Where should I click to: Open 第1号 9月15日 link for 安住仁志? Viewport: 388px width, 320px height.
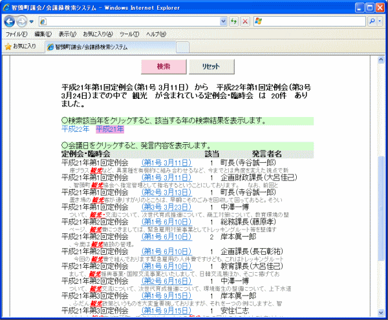click(x=167, y=311)
